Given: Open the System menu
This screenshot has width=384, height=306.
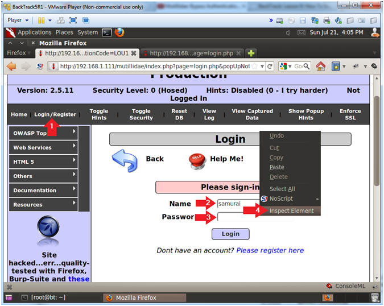Looking at the screenshot, I should [88, 32].
